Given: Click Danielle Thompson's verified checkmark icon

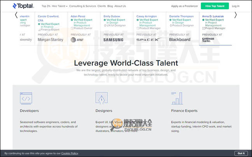Looking at the screenshot, I should pos(170,20).
